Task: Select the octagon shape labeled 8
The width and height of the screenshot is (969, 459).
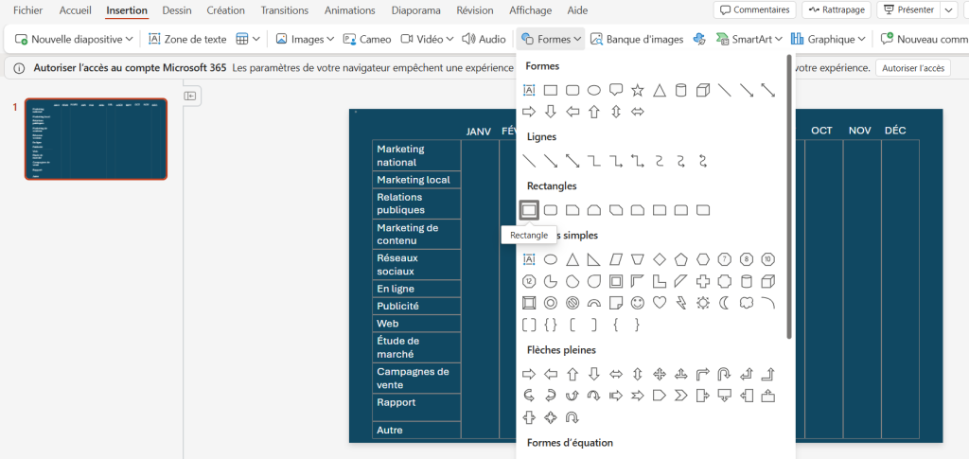Action: click(x=746, y=259)
